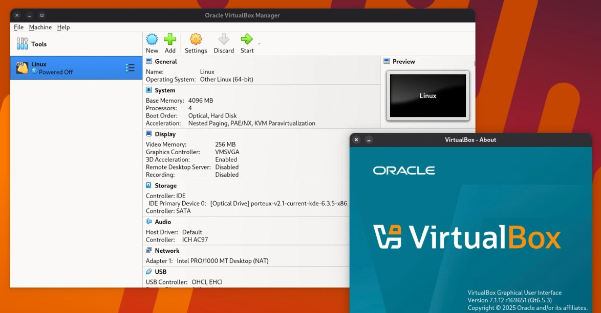Select the Linux virtual machine entry

(76, 68)
